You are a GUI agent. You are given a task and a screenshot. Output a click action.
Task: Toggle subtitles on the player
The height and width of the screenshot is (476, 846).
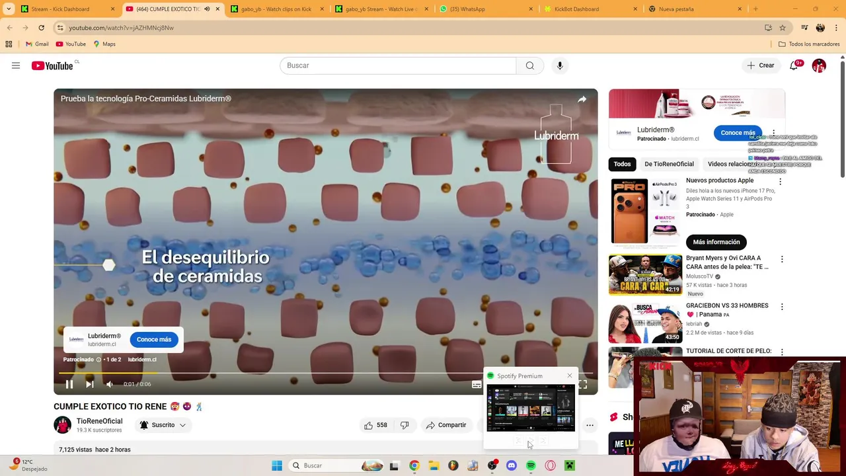477,384
